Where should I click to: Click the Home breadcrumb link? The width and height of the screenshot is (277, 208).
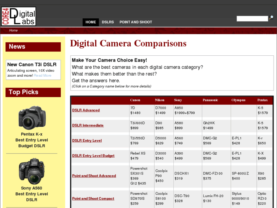[13, 31]
